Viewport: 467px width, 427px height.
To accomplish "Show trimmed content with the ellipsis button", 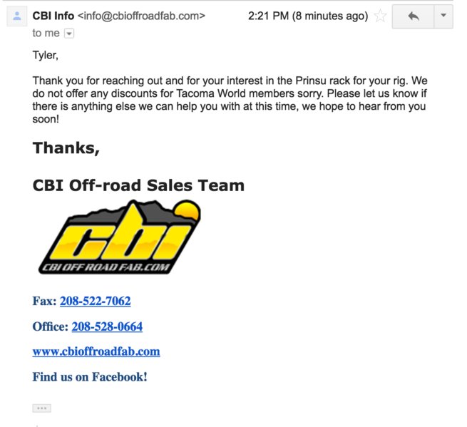I will (41, 408).
